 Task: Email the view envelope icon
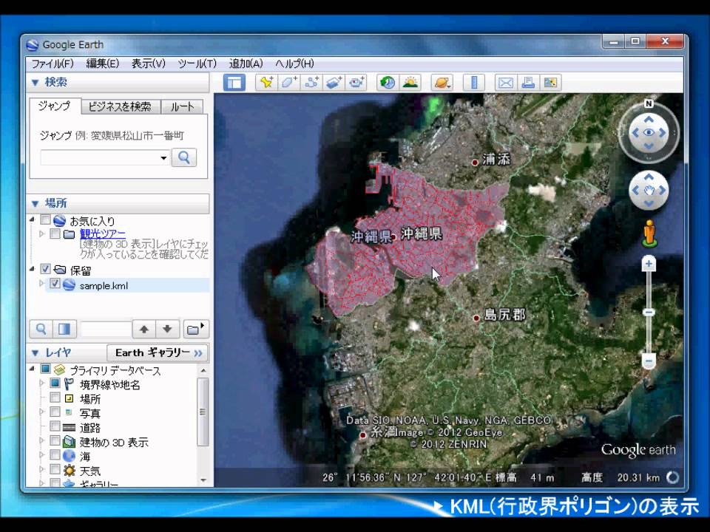click(506, 83)
